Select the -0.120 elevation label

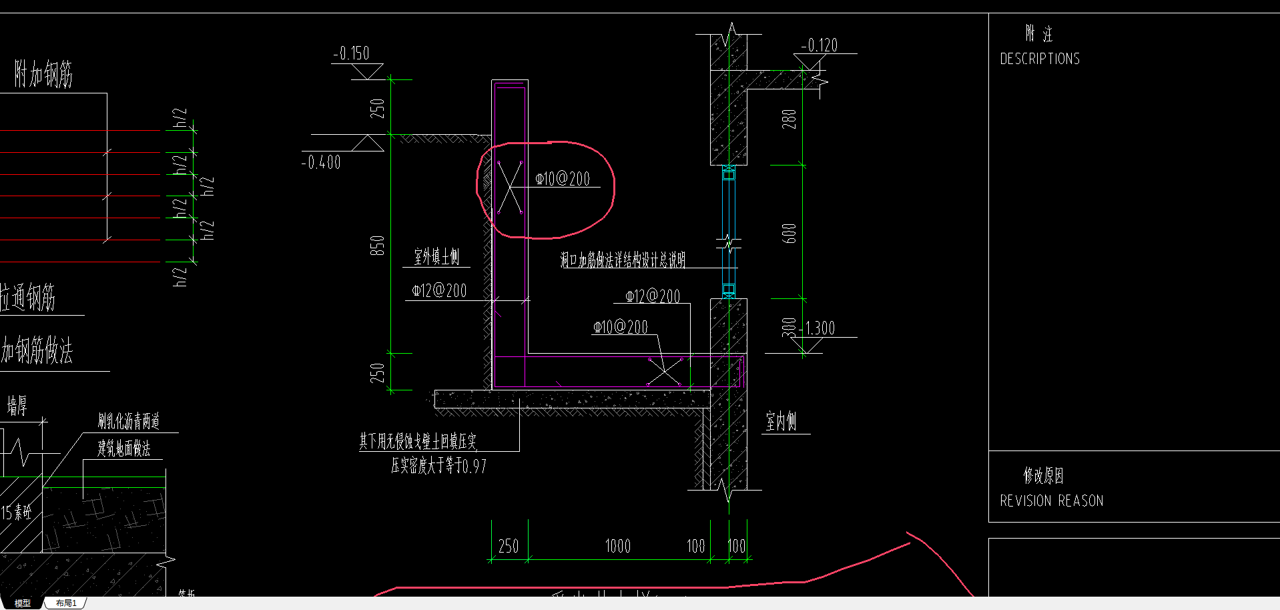(820, 45)
